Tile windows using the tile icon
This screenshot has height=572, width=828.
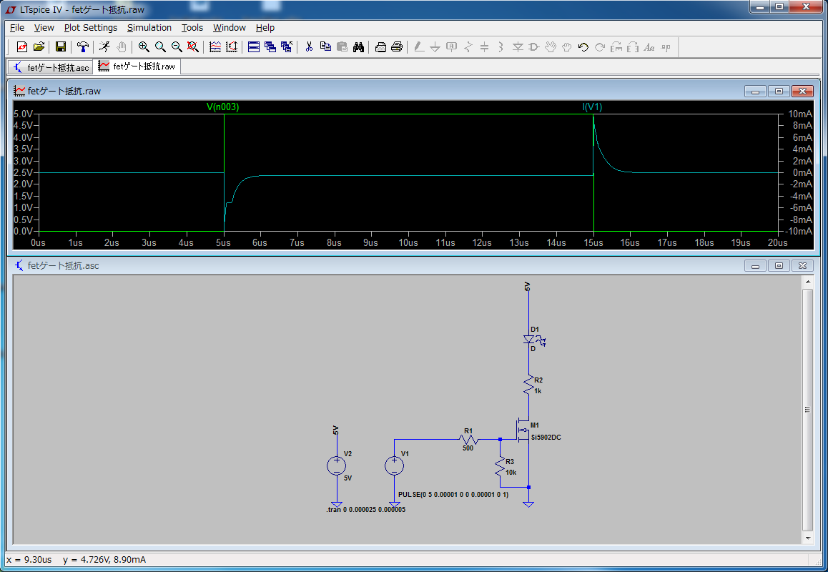(x=254, y=47)
